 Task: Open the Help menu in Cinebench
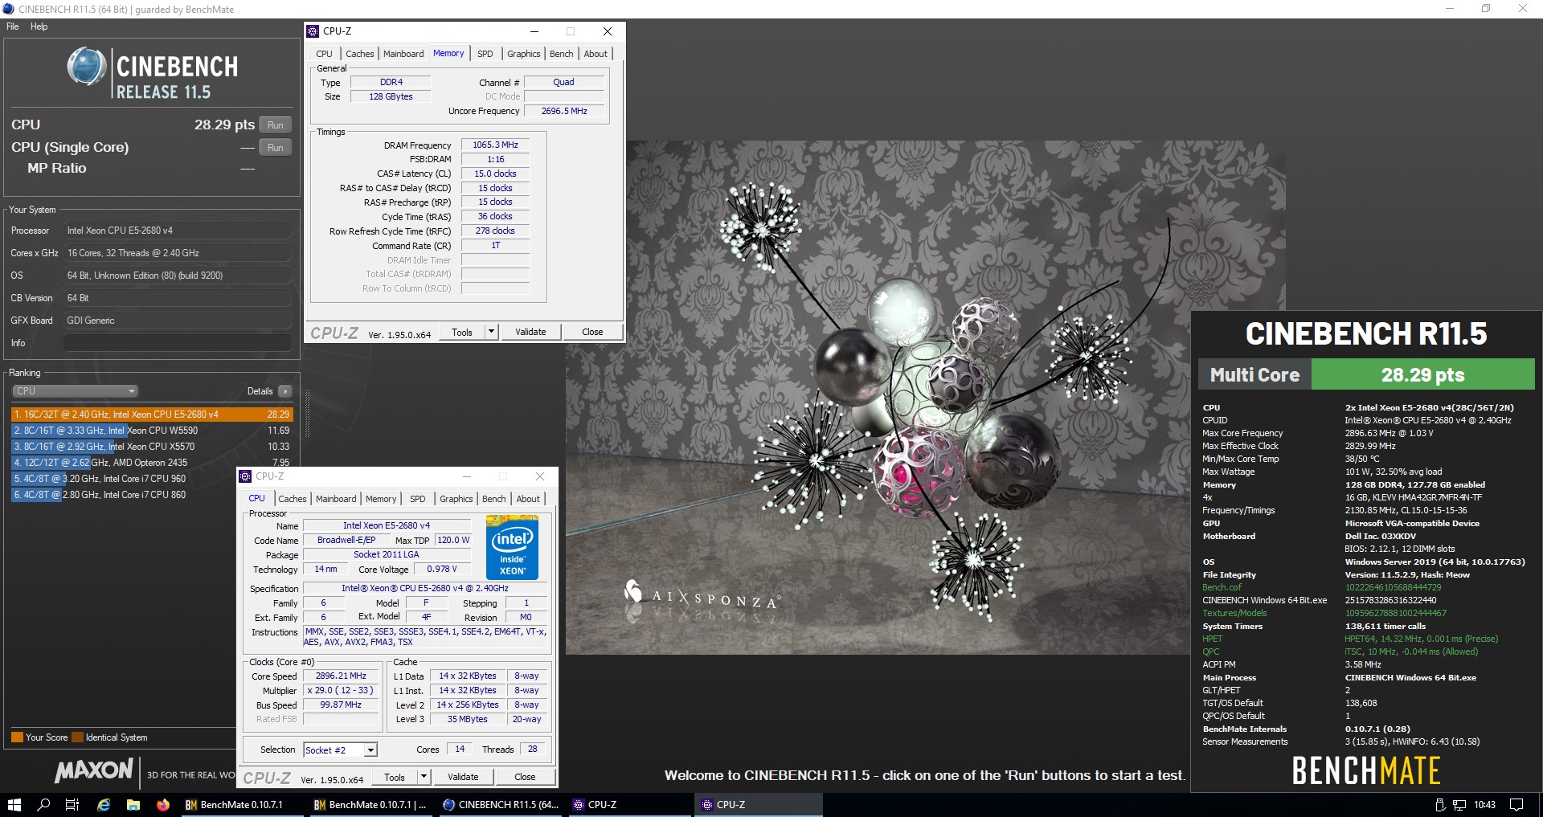[39, 27]
